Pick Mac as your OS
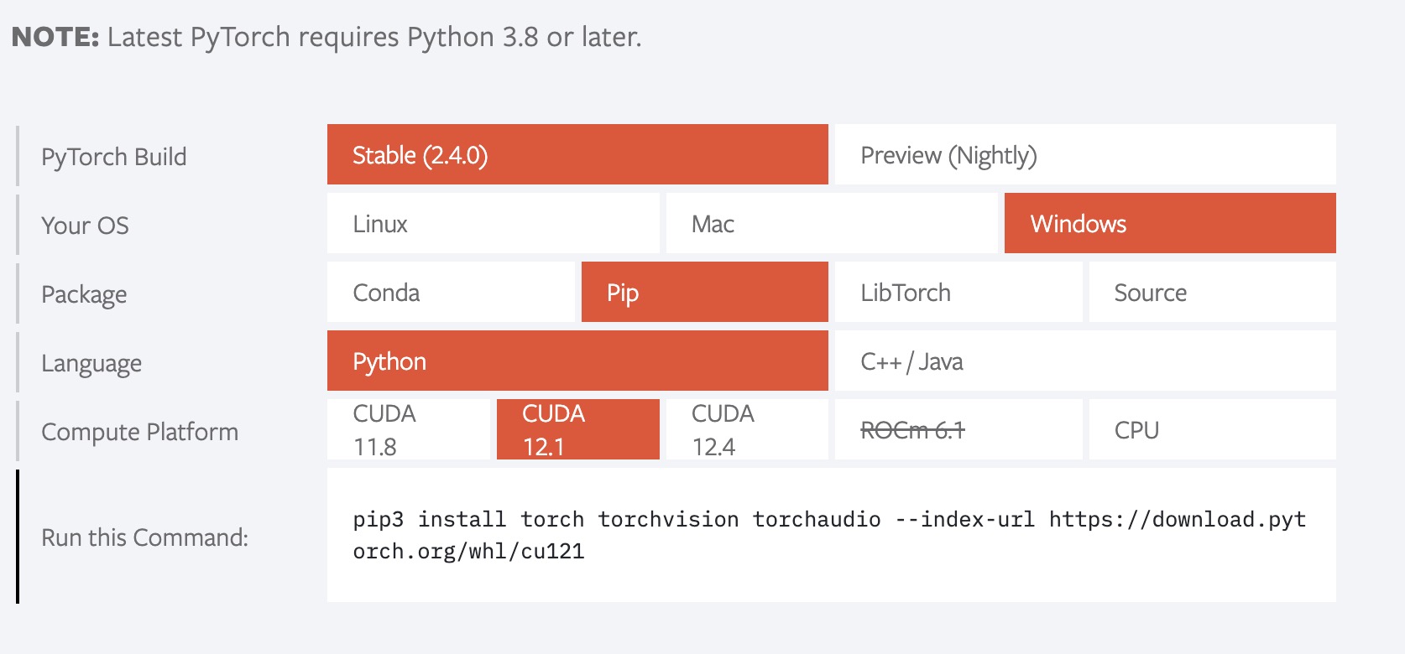The image size is (1405, 654). (832, 223)
